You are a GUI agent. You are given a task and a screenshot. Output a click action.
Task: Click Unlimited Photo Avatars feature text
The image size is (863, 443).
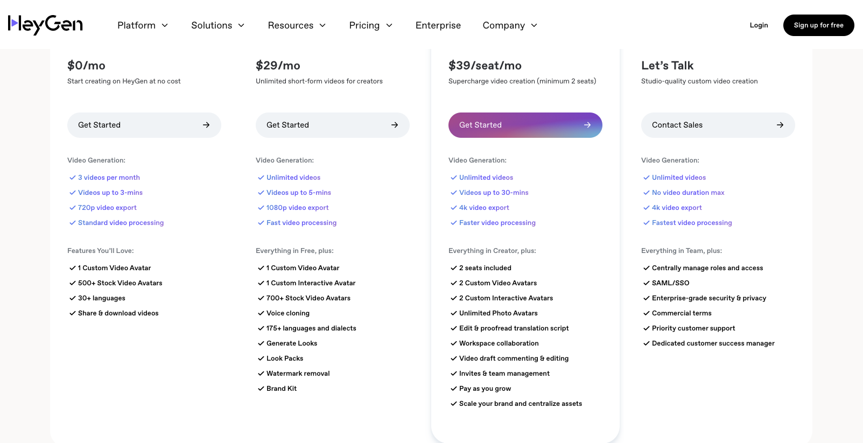499,313
